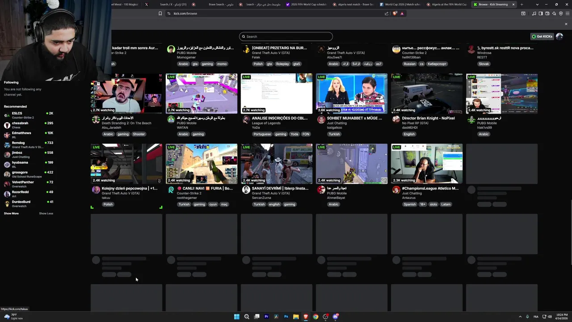The width and height of the screenshot is (572, 322).
Task: Click the 18+ tag under Antaurus
Action: click(x=423, y=204)
